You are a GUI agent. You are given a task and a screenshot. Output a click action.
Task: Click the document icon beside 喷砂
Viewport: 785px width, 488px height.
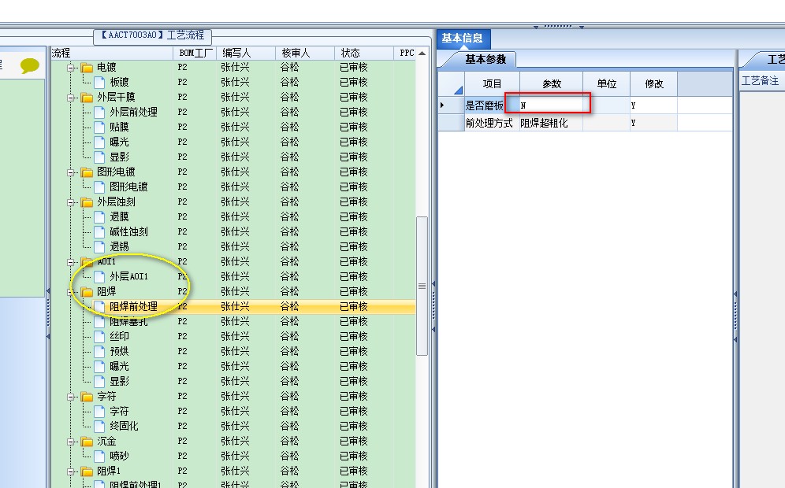(99, 456)
